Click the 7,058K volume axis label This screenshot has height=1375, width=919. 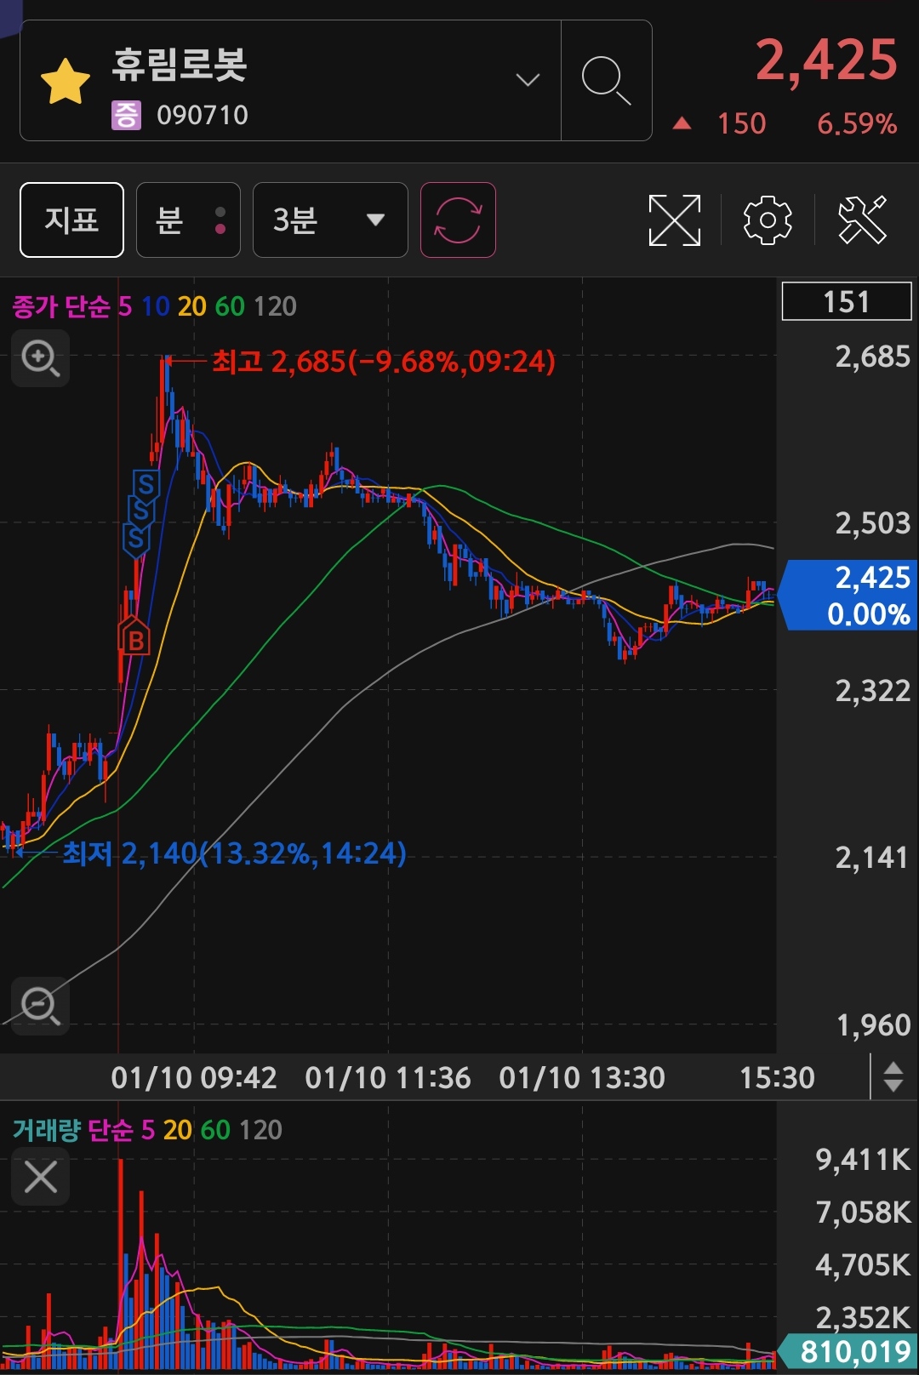(863, 1212)
